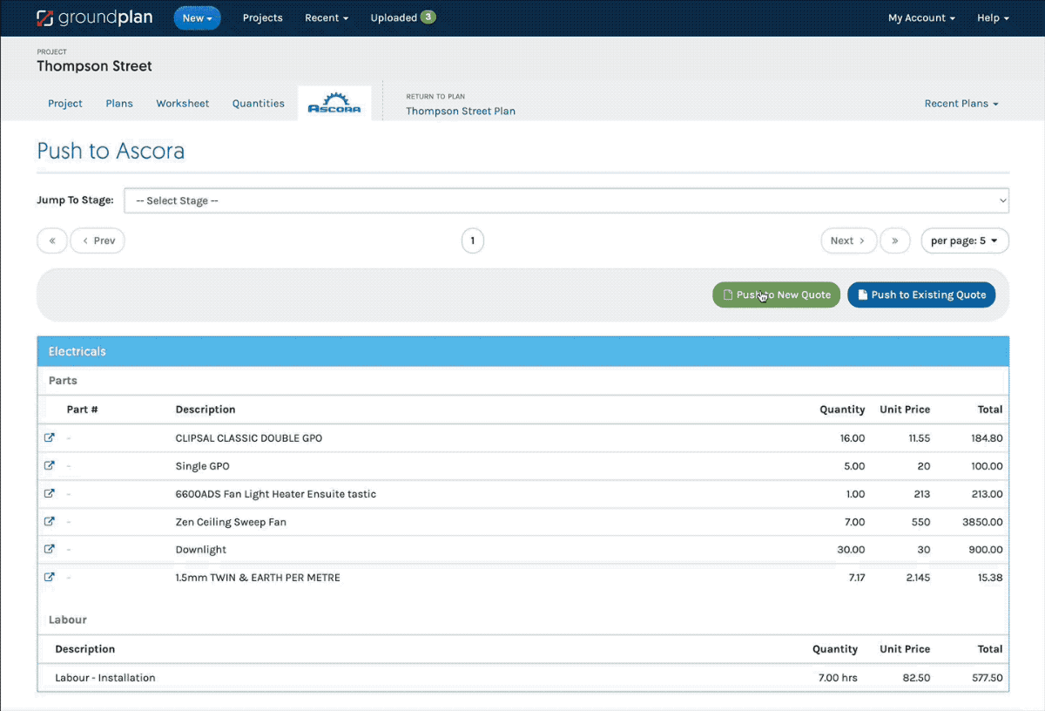Viewport: 1045px width, 711px height.
Task: Click the Push to New Quote button
Action: click(775, 295)
